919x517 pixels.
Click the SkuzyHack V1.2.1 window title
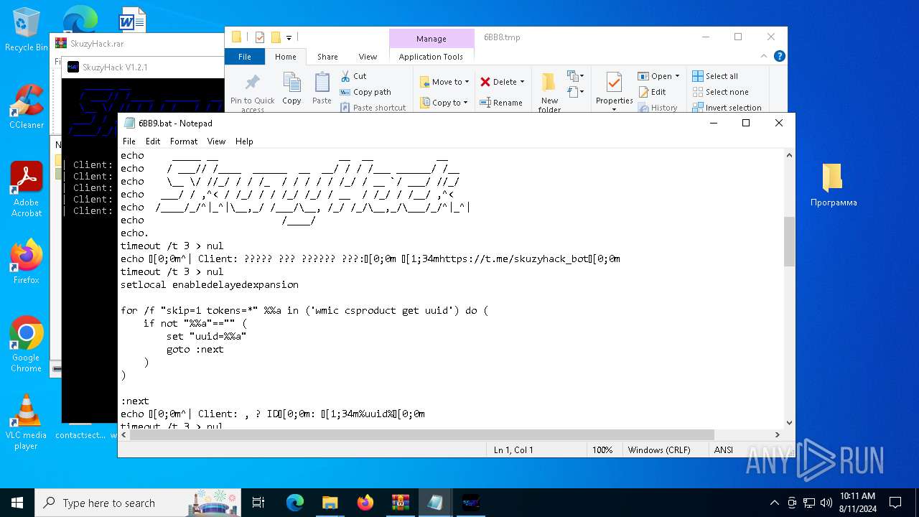pos(115,67)
